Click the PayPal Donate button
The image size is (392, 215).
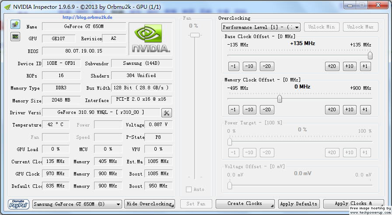tap(18, 204)
